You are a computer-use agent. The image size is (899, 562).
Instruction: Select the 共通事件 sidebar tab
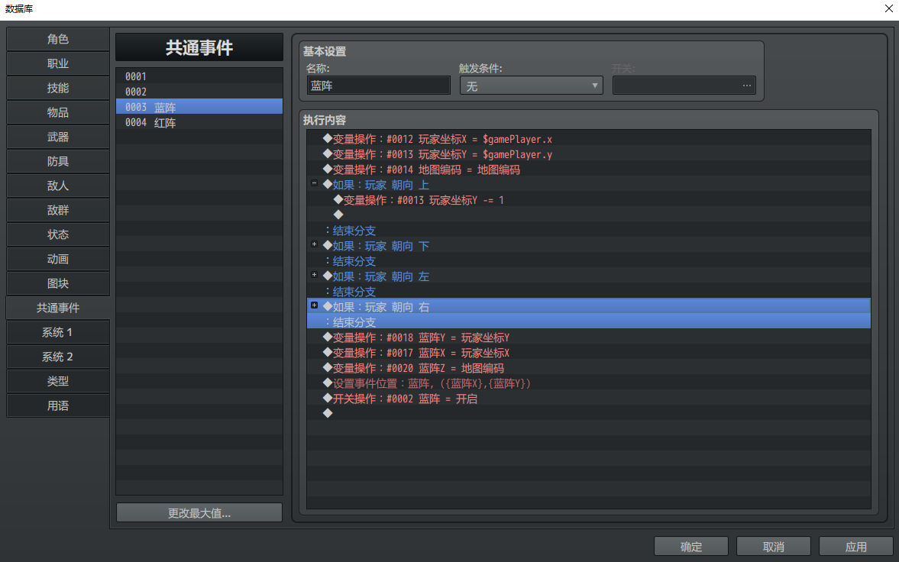[58, 308]
